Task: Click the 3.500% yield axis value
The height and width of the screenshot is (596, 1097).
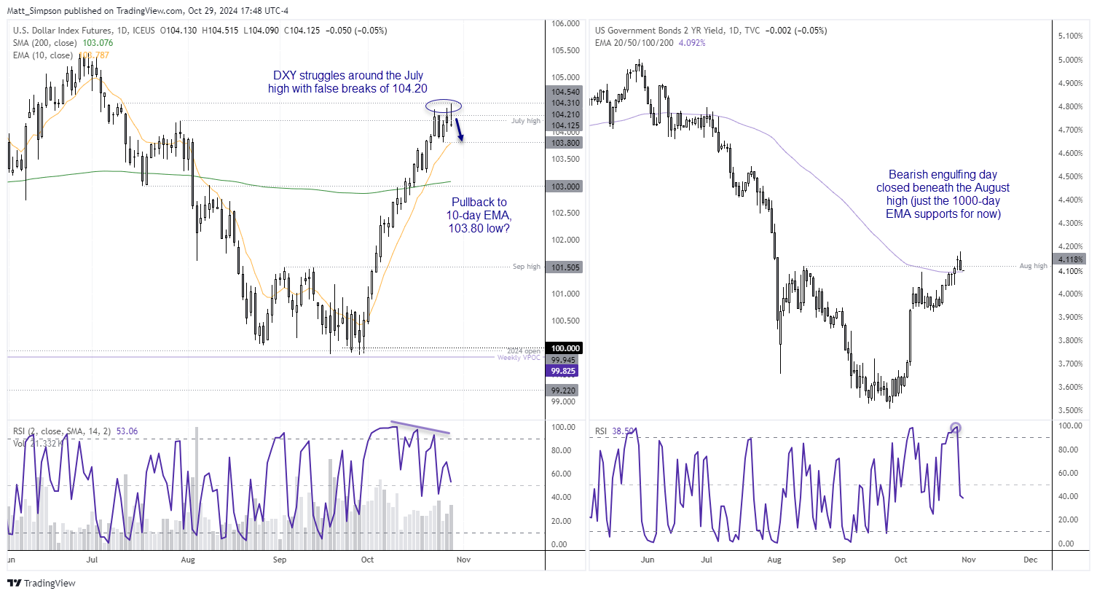Action: point(1070,411)
